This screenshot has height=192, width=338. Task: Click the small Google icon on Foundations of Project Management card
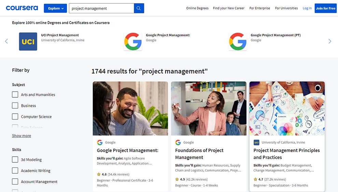178,142
